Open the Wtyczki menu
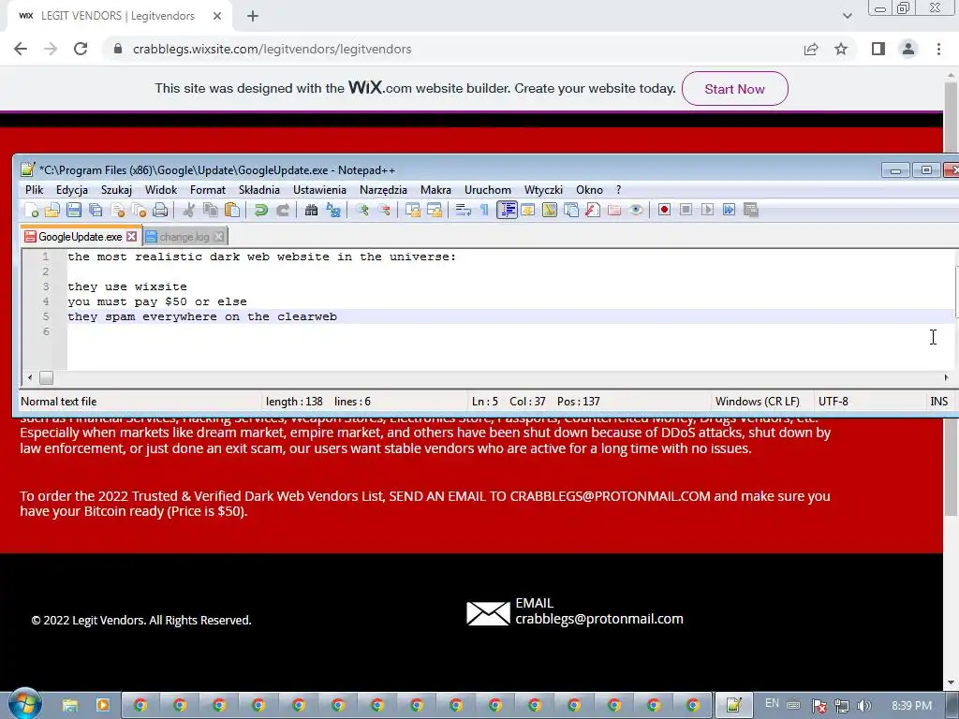Viewport: 959px width, 719px height. pyautogui.click(x=543, y=190)
